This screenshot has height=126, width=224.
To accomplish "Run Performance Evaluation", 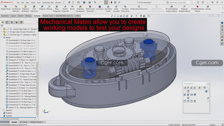I will [x=90, y=9].
